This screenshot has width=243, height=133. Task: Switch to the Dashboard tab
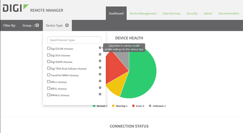(116, 13)
